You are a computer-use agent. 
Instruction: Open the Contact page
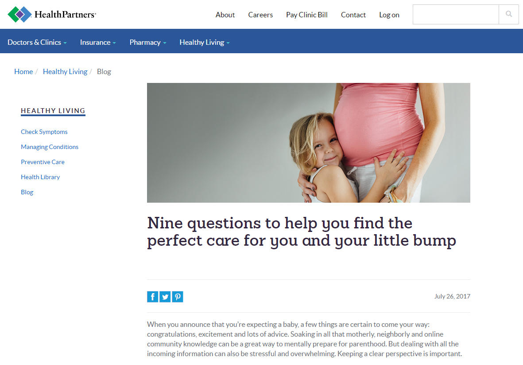(x=353, y=15)
